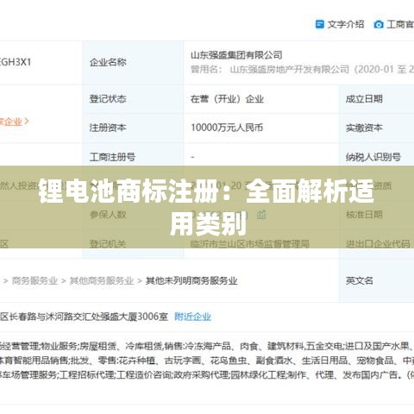Click the headline 锂电池商标注册 banner text
414x414 pixels.
tap(207, 206)
